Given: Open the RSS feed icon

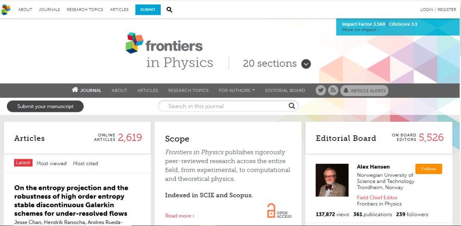Looking at the screenshot, I should pos(333,90).
